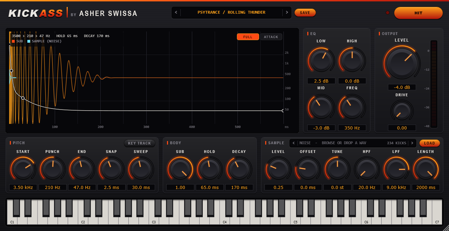This screenshot has height=231, width=449.
Task: Select the -4.0 dB output level field
Action: click(x=402, y=87)
